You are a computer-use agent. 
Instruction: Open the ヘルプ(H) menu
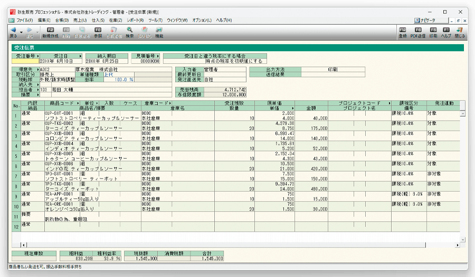[x=224, y=20]
